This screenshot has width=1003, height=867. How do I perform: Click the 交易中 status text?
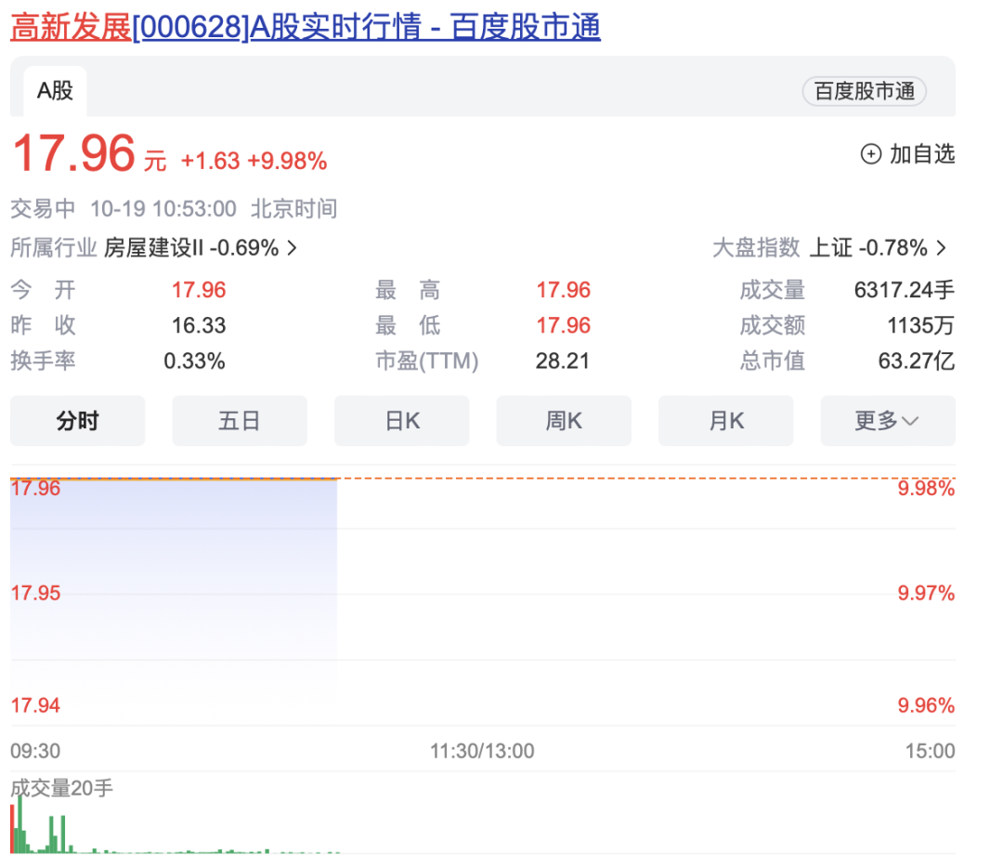43,208
